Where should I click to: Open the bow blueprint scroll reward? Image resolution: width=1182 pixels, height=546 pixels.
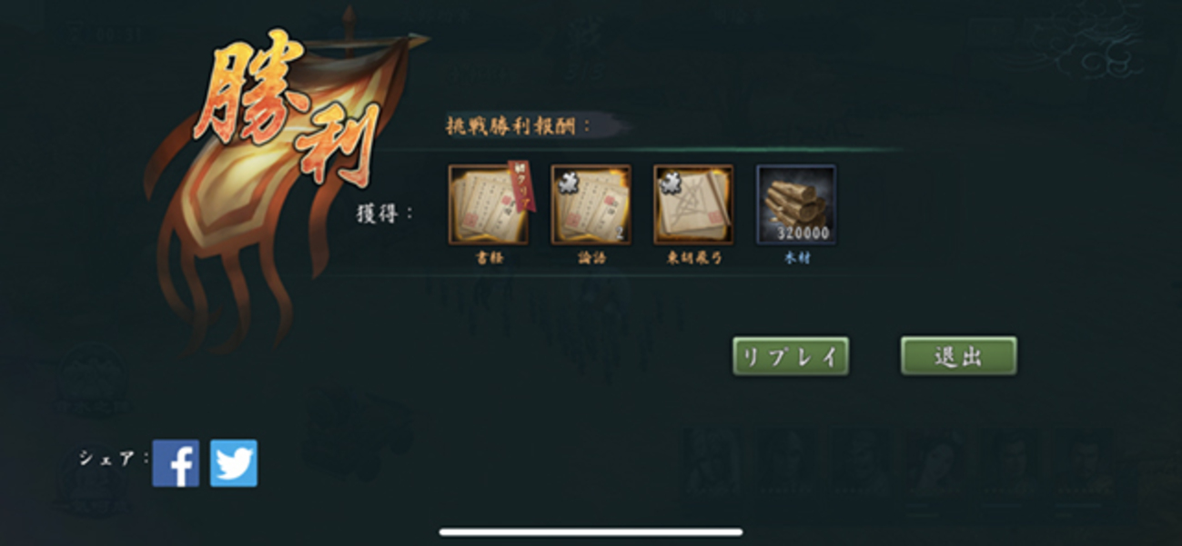(x=693, y=204)
